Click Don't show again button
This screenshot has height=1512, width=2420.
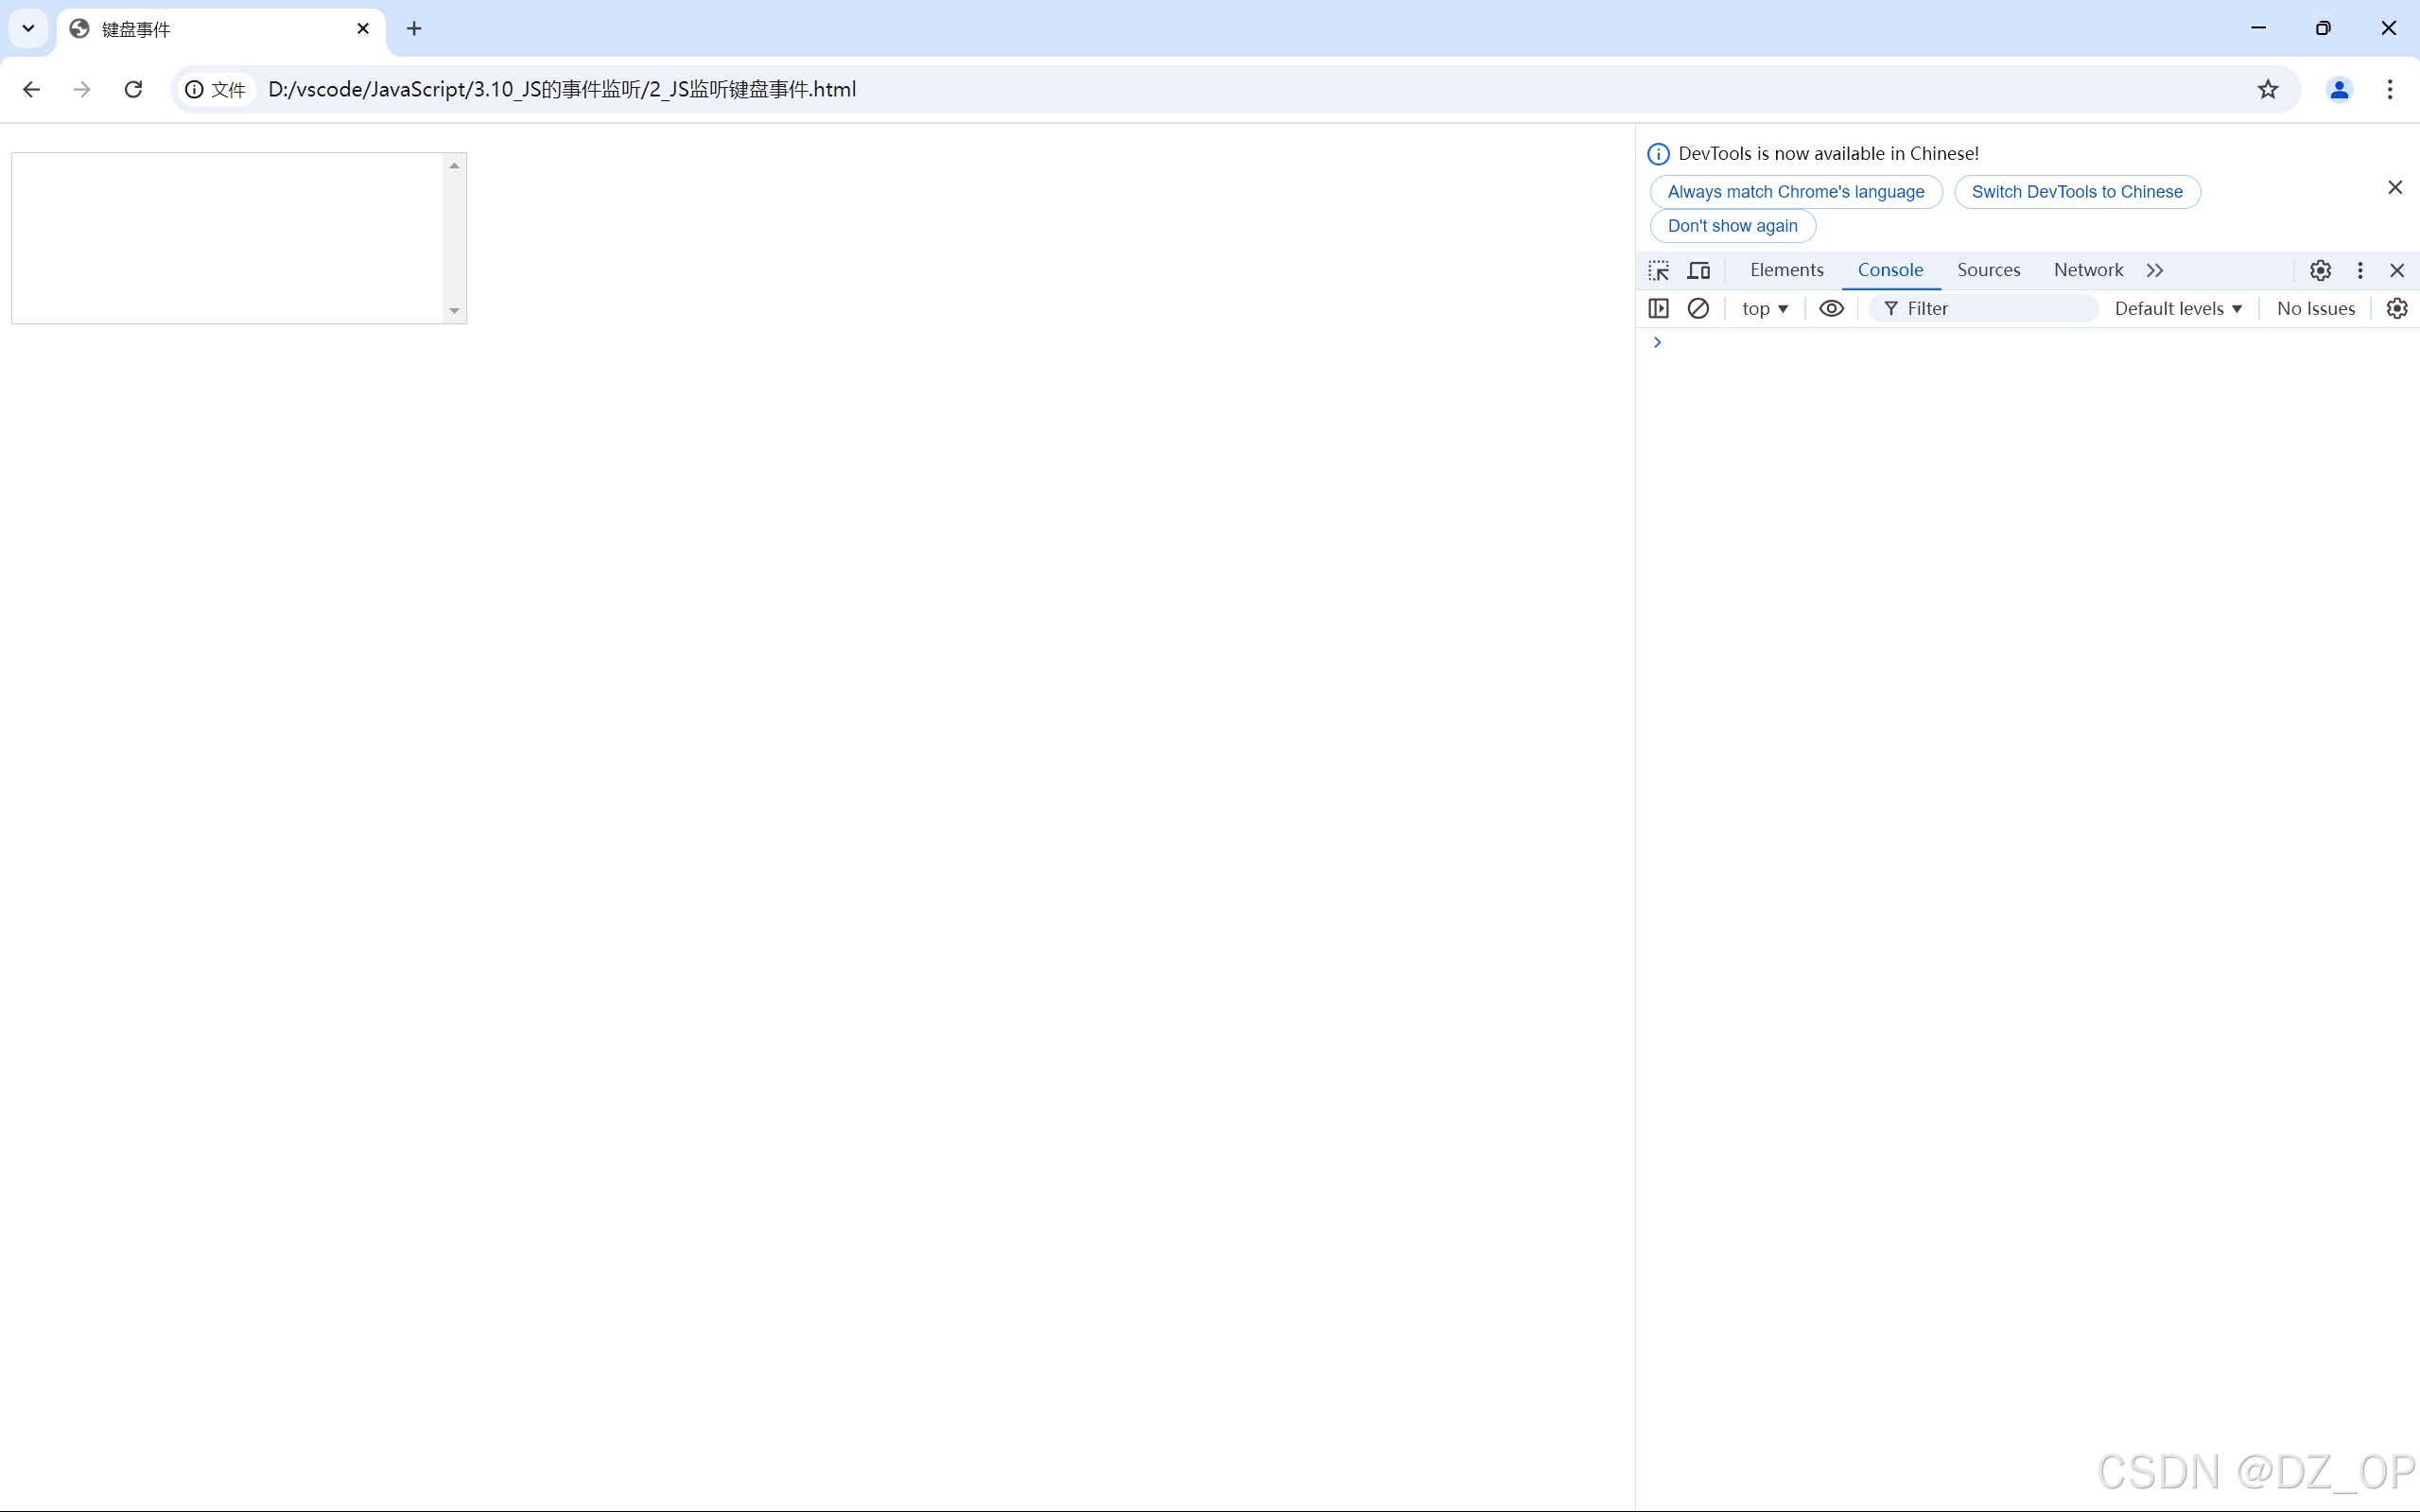(x=1732, y=225)
